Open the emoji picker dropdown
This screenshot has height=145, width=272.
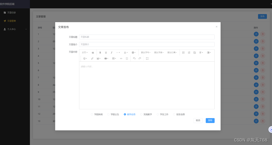[85, 59]
